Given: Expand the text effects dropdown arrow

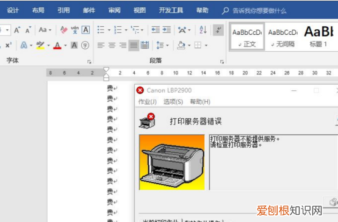Looking at the screenshot, I should 31,46.
